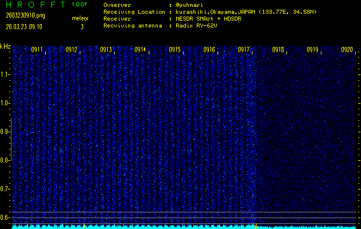Image resolution: width=361 pixels, height=229 pixels.
Task: Click the 1.1 kHz frequency label
Action: coord(5,74)
